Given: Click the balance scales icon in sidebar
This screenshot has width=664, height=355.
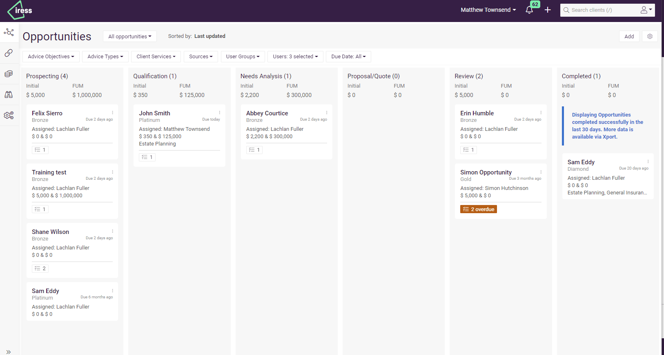Looking at the screenshot, I should 9,95.
